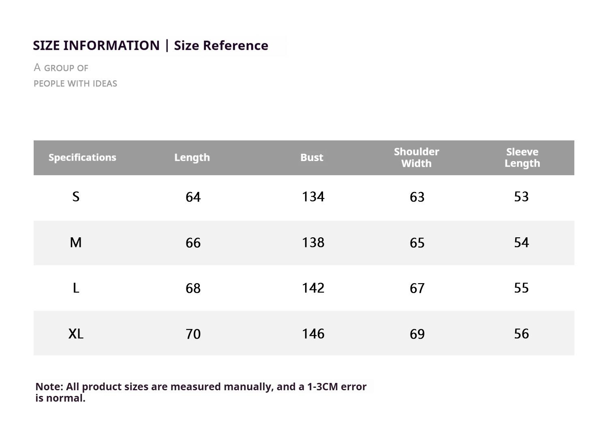The image size is (608, 430).
Task: Select the size M shoulder width value 65
Action: (x=417, y=243)
